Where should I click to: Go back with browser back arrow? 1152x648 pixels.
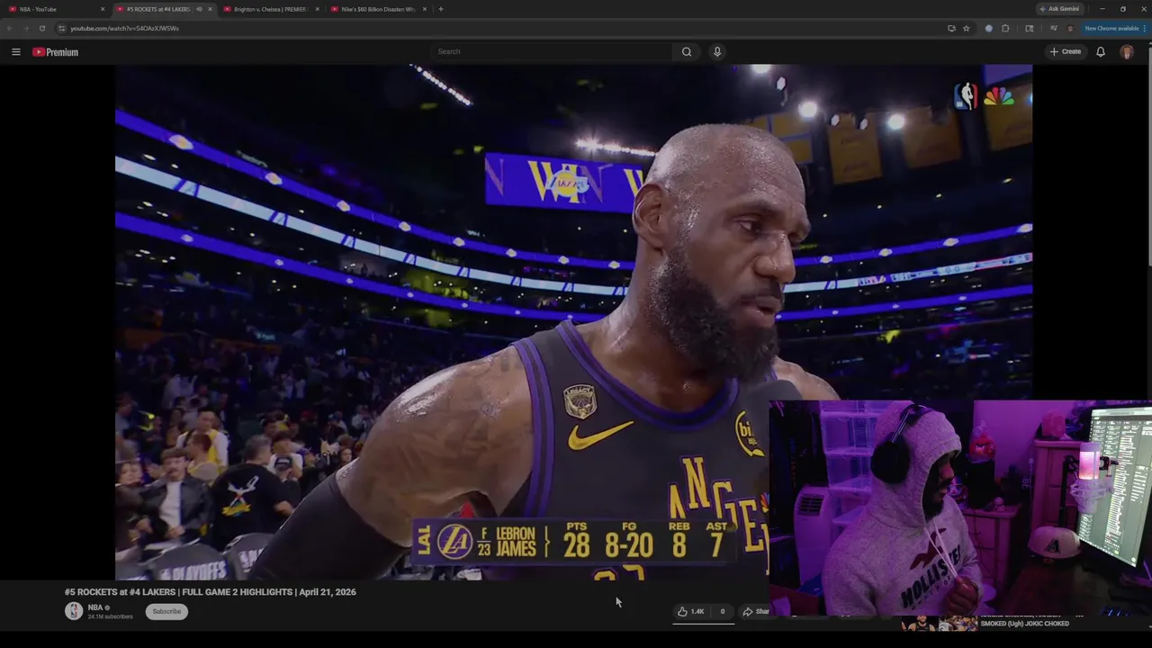click(x=9, y=28)
